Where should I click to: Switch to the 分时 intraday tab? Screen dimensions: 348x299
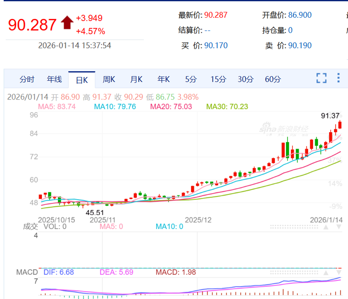(x=27, y=79)
